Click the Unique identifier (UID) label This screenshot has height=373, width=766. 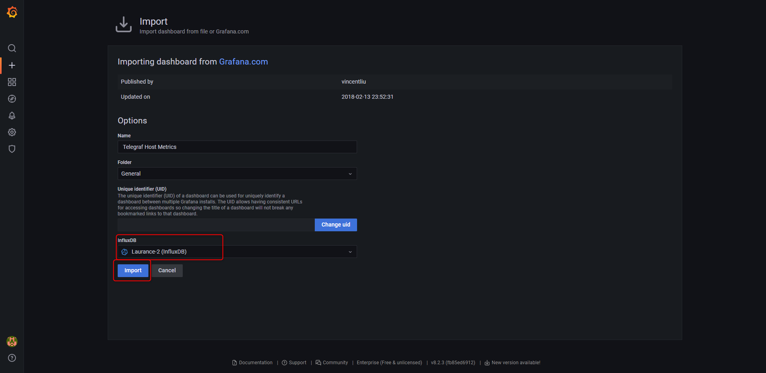142,189
